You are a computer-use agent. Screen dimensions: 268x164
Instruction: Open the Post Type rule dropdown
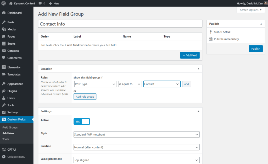pyautogui.click(x=95, y=84)
